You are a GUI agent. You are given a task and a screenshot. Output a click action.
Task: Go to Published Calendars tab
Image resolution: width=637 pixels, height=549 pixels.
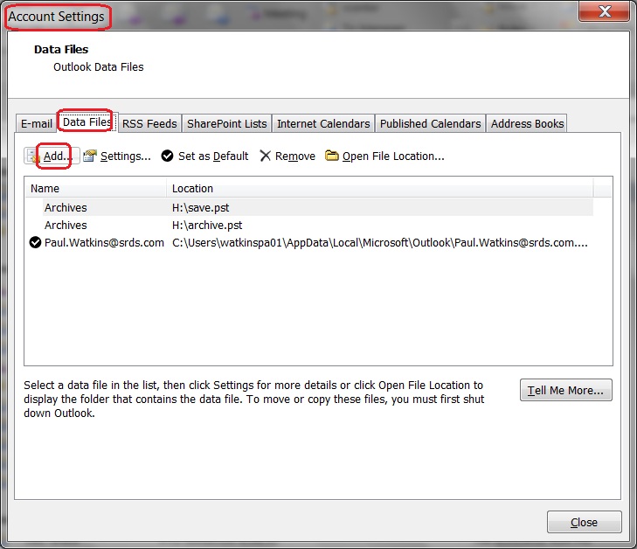[x=430, y=123]
